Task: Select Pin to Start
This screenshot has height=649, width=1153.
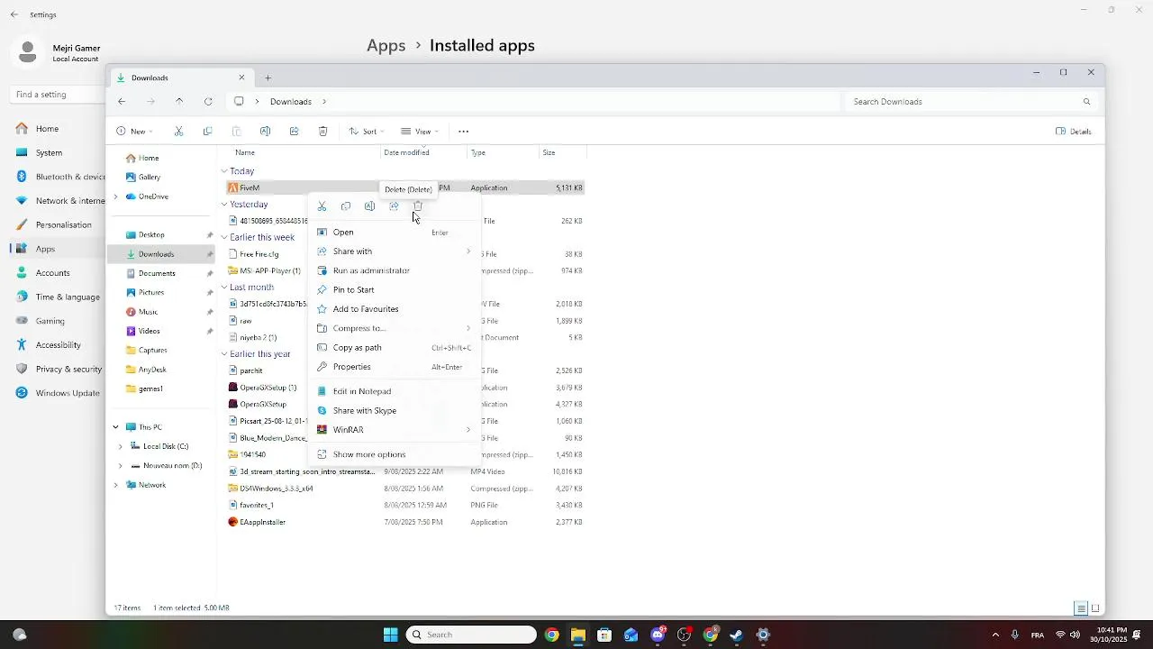Action: (395, 289)
